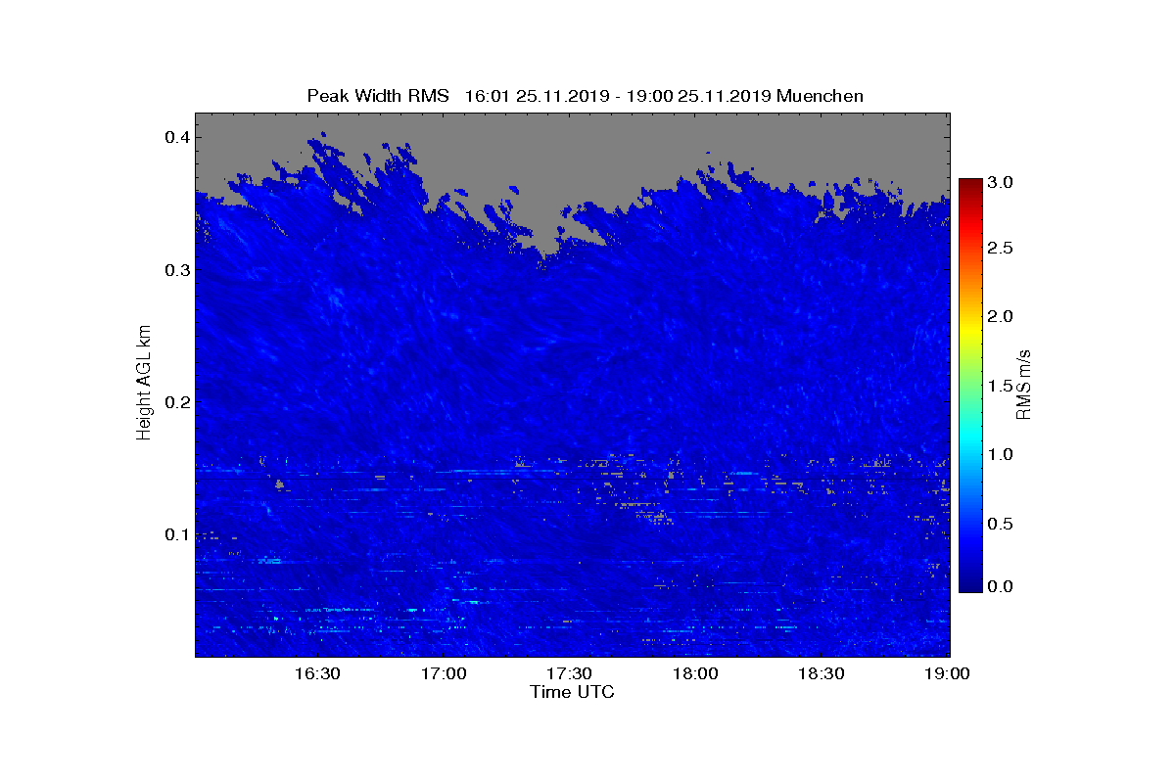Click the plot title Peak Width RMS
The height and width of the screenshot is (783, 1175).
(378, 96)
